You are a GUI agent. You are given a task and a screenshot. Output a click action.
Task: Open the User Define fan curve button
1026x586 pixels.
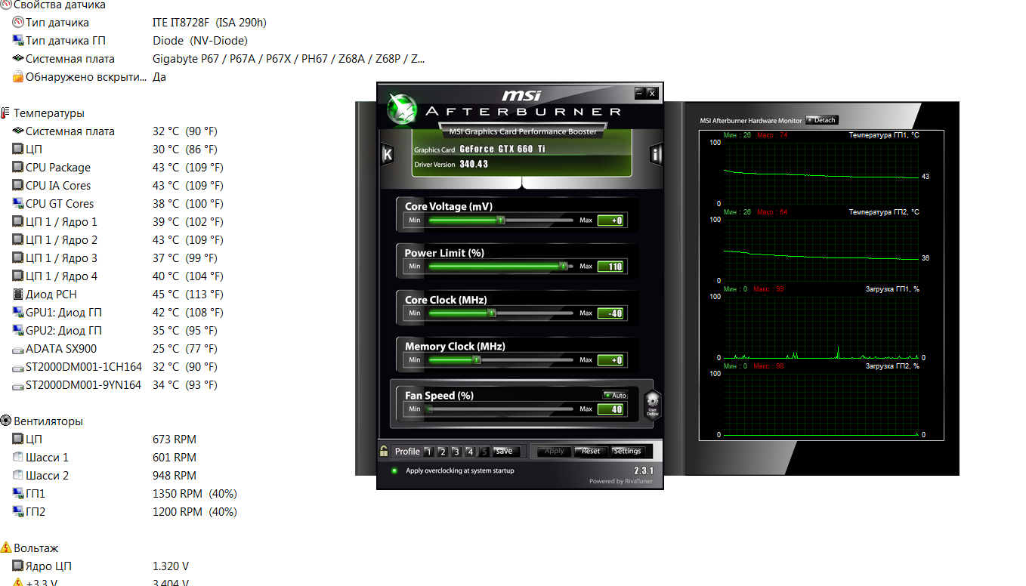(x=652, y=404)
